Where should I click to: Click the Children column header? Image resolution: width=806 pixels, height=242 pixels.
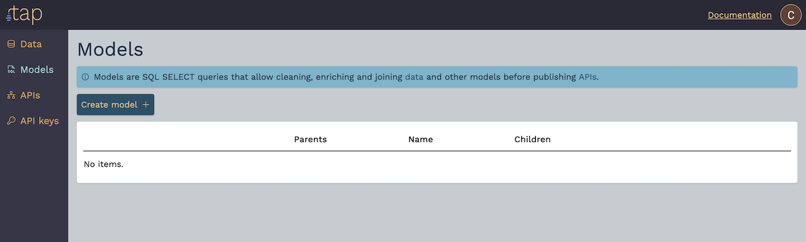click(533, 139)
